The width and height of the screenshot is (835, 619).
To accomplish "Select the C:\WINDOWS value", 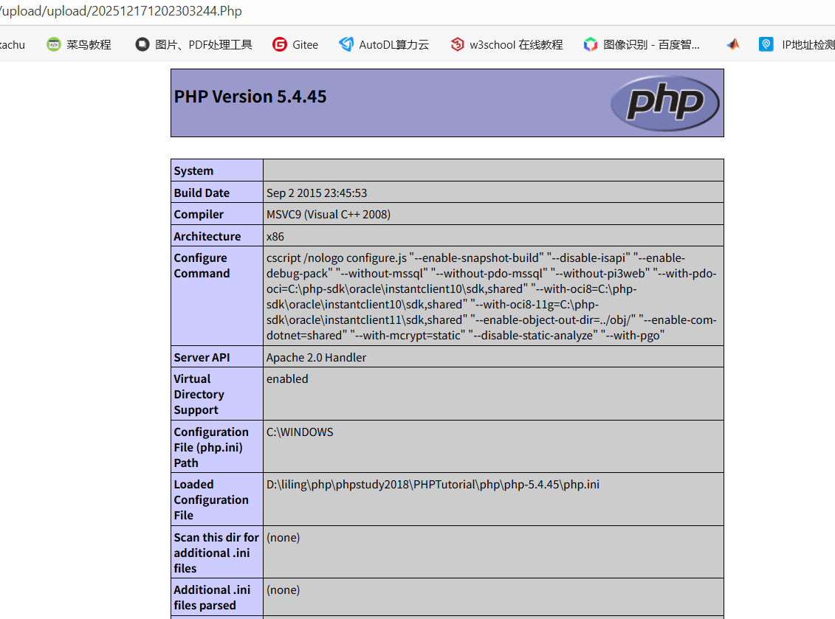I will coord(300,432).
